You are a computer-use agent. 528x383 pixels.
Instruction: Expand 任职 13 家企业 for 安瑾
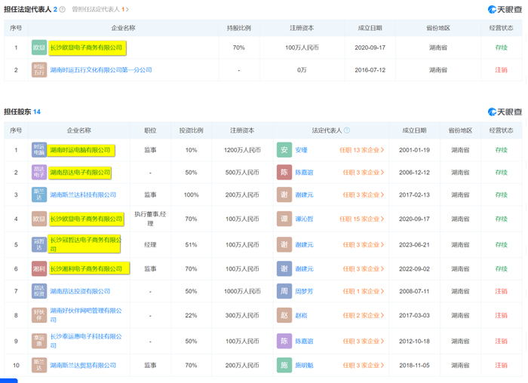pyautogui.click(x=361, y=150)
